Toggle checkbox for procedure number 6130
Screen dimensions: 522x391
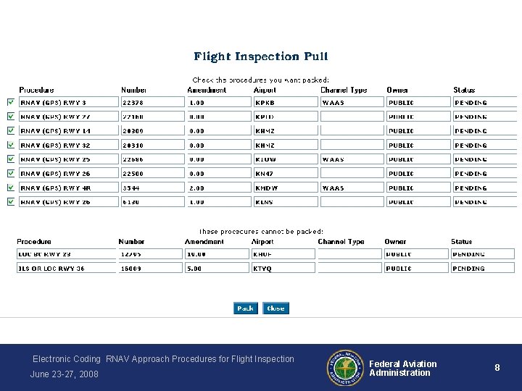(x=10, y=202)
